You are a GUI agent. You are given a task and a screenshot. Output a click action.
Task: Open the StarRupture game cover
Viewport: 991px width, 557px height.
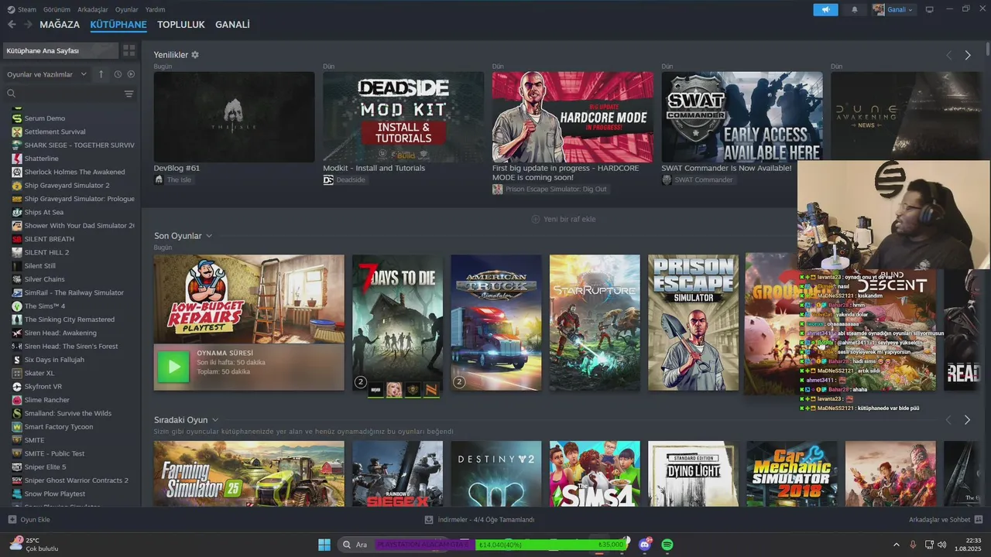[595, 323]
